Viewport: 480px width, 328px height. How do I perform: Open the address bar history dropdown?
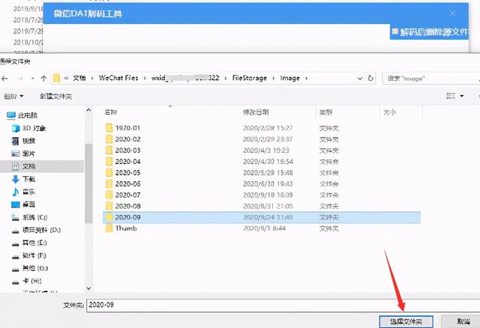(x=360, y=79)
